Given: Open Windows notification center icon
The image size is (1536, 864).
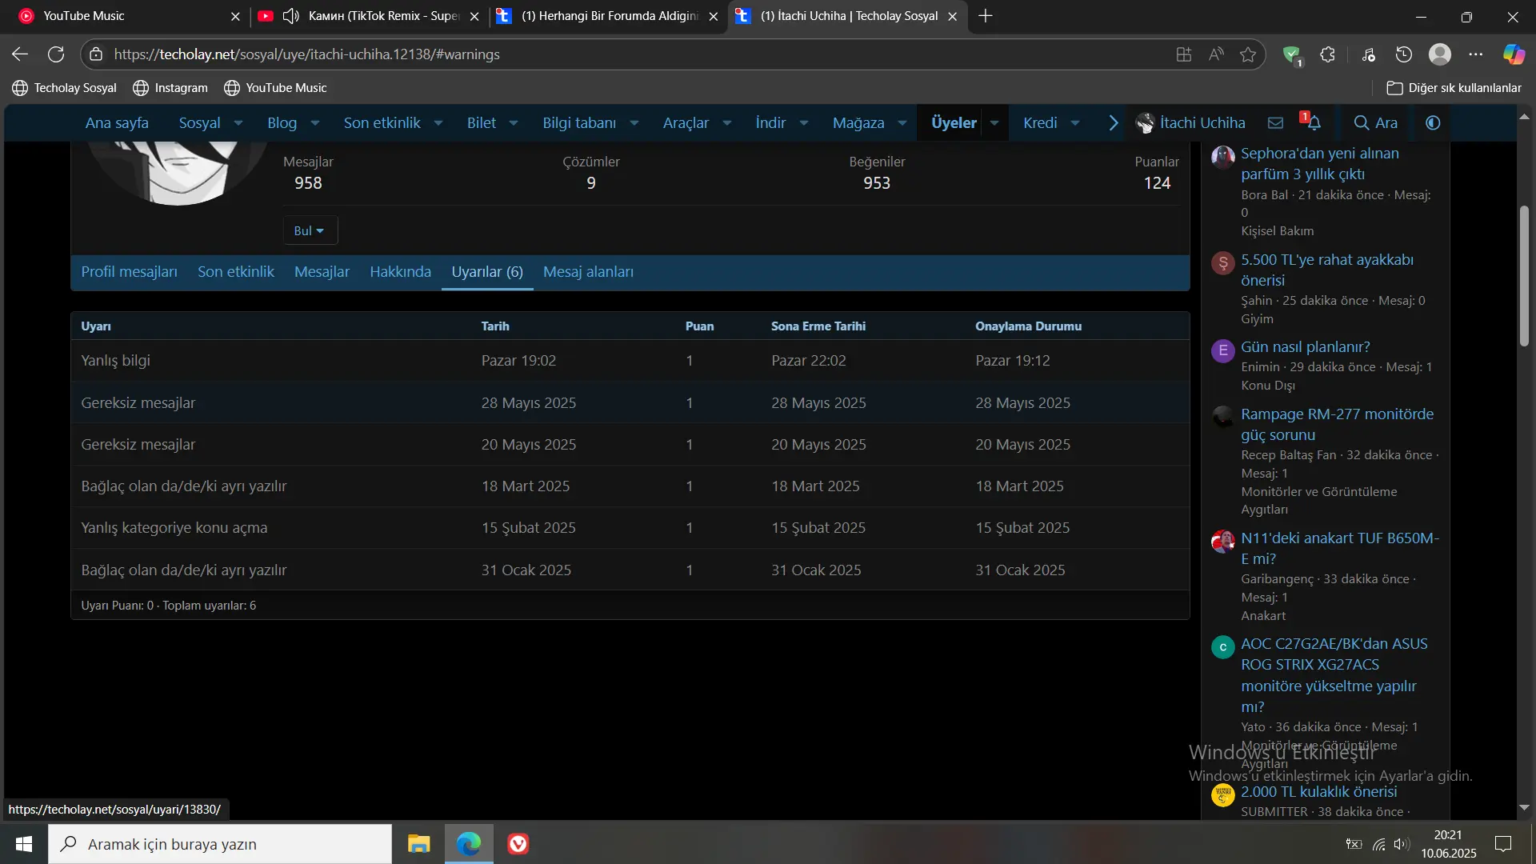Looking at the screenshot, I should (1503, 844).
